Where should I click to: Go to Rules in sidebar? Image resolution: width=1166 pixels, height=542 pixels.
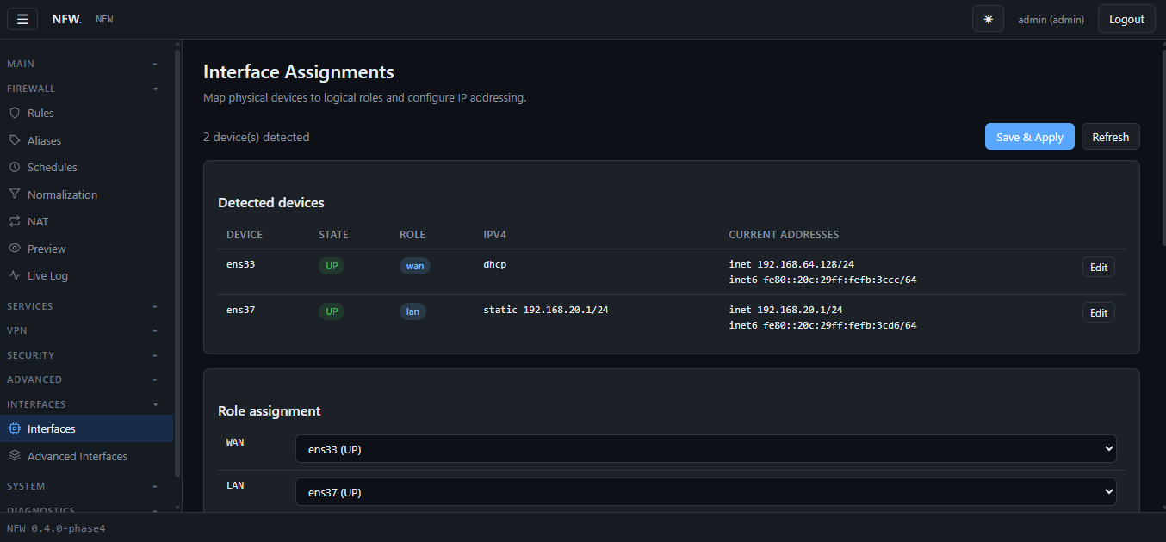[86, 113]
